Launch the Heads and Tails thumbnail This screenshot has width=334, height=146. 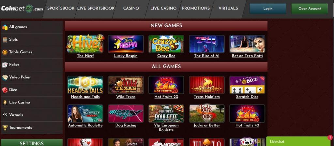pyautogui.click(x=85, y=85)
